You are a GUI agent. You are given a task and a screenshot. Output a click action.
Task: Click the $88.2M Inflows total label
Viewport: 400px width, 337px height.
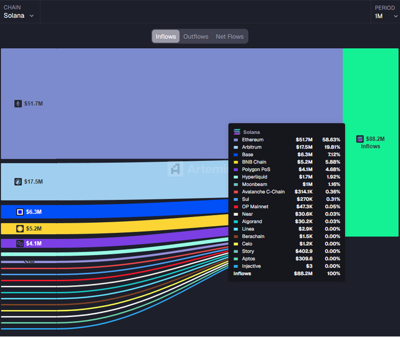(x=375, y=139)
